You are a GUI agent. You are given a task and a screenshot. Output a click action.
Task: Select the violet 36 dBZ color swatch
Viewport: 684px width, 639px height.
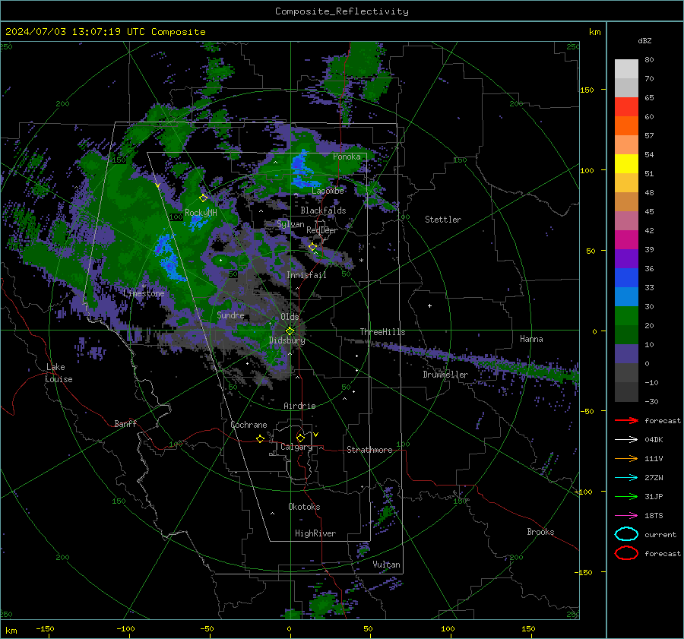pyautogui.click(x=626, y=258)
